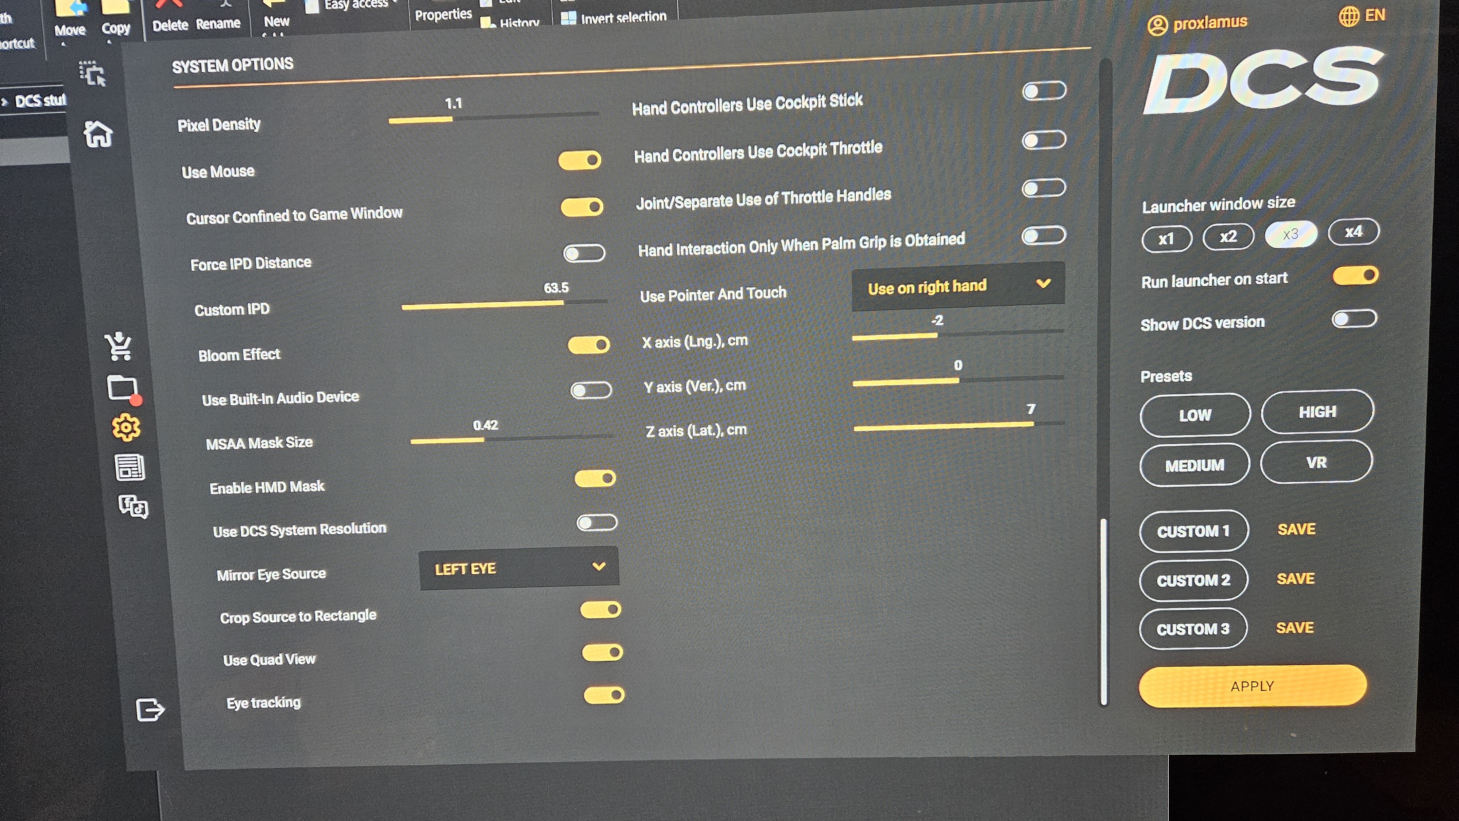The height and width of the screenshot is (821, 1459).
Task: Open the shopping cart store icon
Action: (119, 346)
